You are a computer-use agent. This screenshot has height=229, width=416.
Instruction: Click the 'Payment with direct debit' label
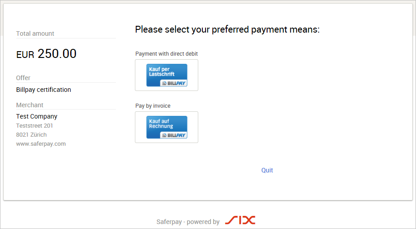166,53
